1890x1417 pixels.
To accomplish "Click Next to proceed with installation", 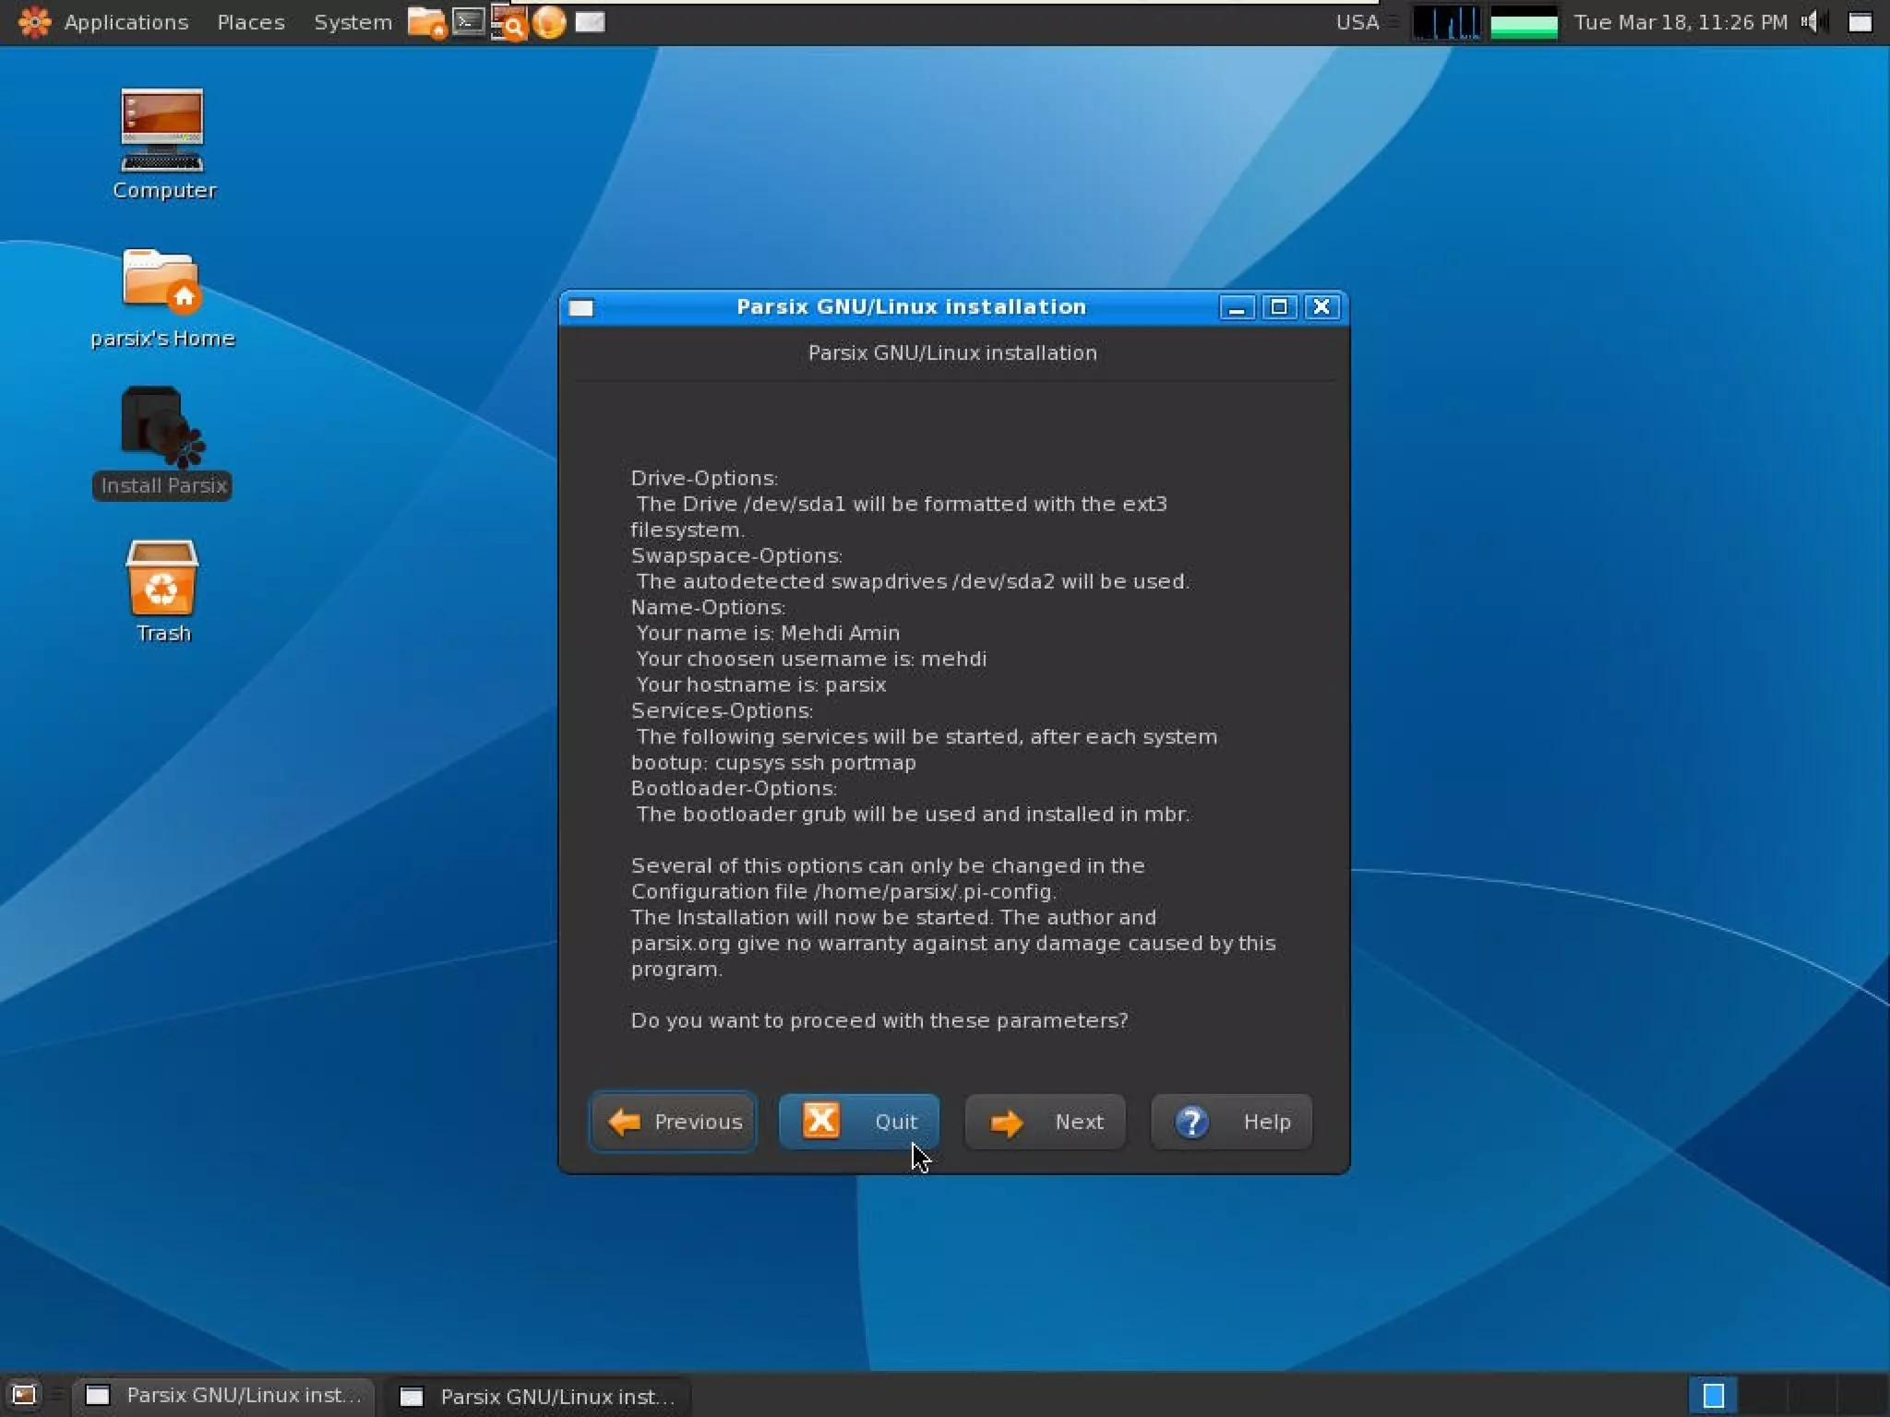I will pyautogui.click(x=1045, y=1122).
